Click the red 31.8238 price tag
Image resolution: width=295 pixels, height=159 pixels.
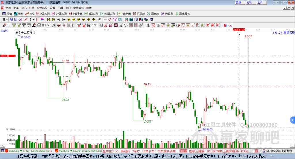point(8,56)
